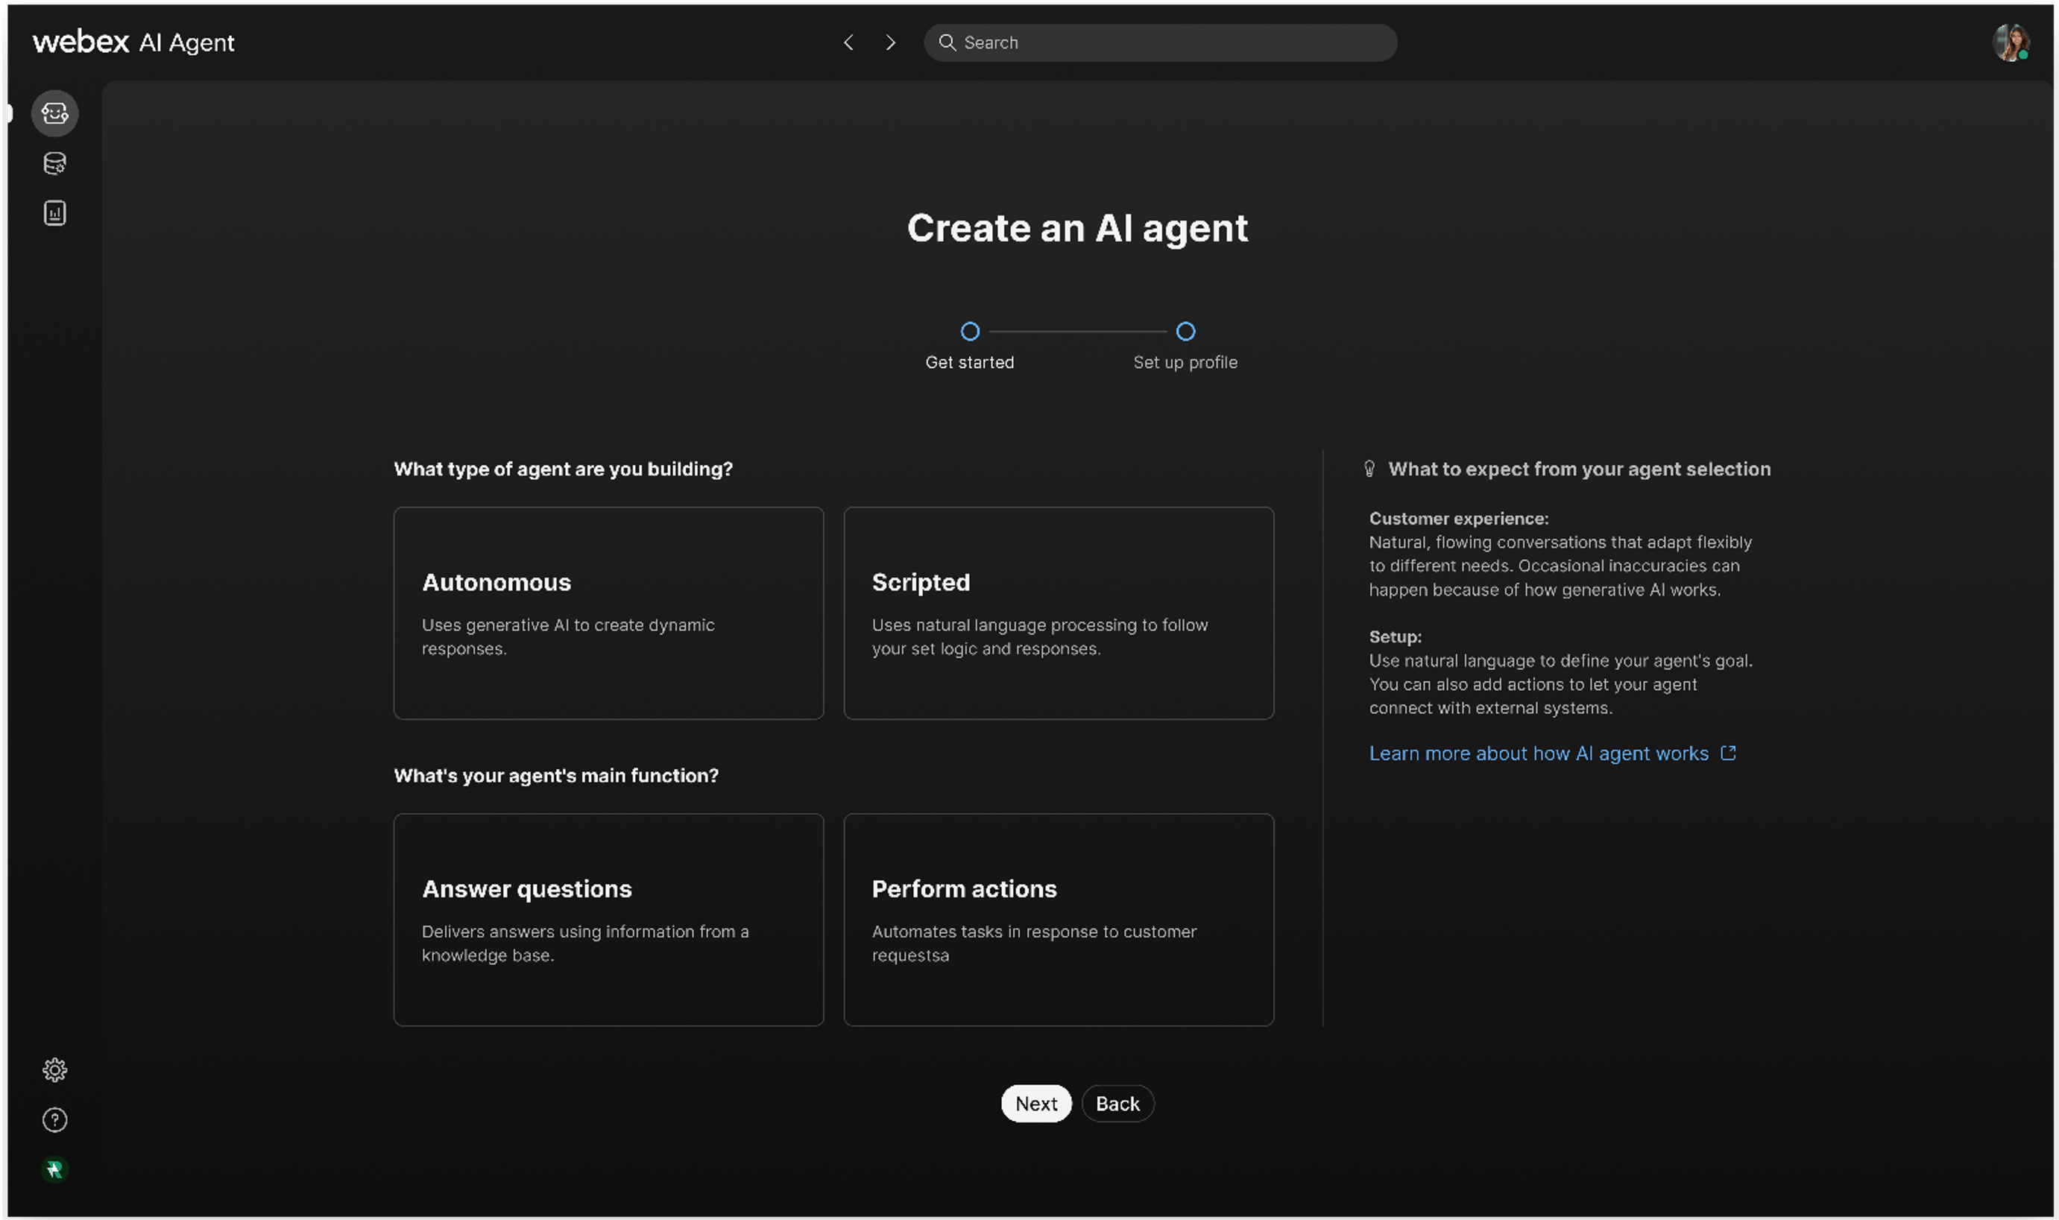Open your profile from the avatar picture
2059x1220 pixels.
(x=2013, y=42)
